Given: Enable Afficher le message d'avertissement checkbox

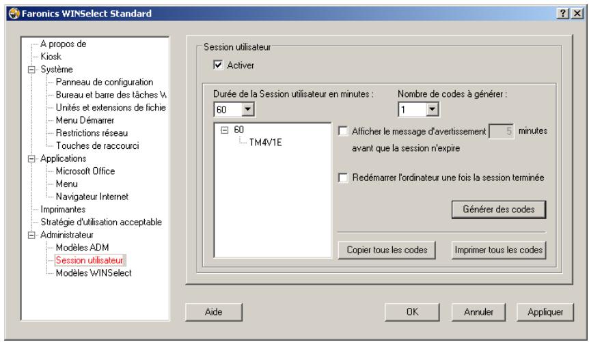Looking at the screenshot, I should pyautogui.click(x=343, y=131).
